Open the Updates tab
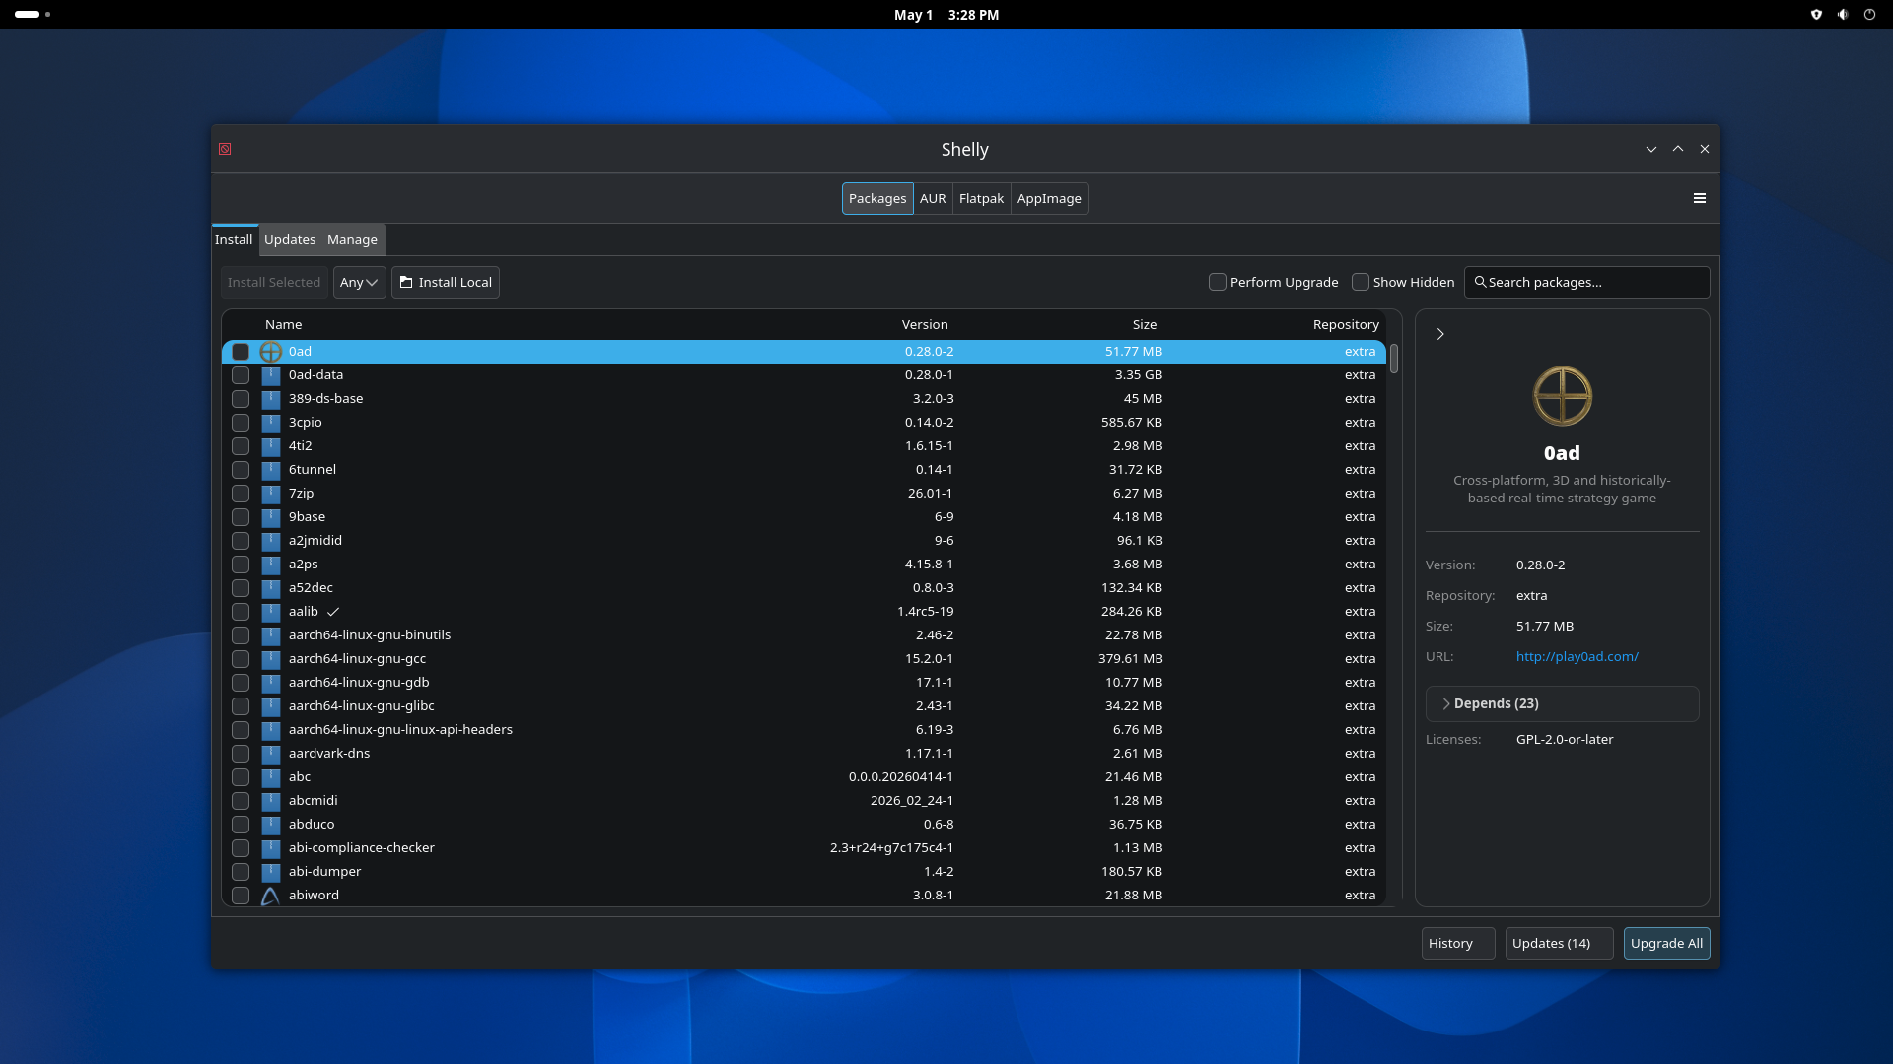This screenshot has height=1064, width=1893. 290,239
